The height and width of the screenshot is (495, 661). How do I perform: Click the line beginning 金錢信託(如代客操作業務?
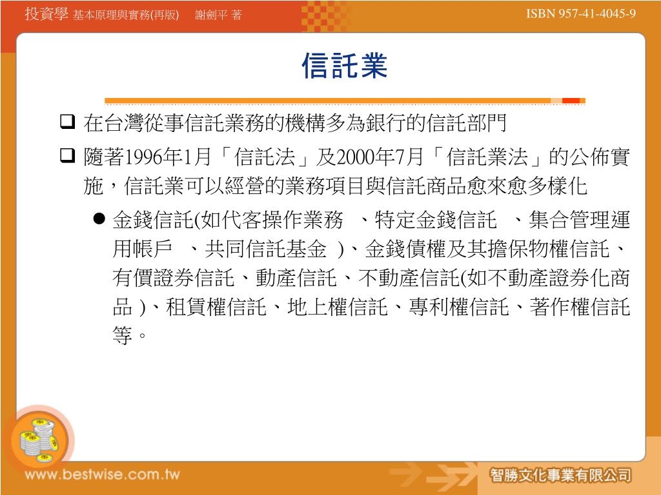pyautogui.click(x=371, y=220)
